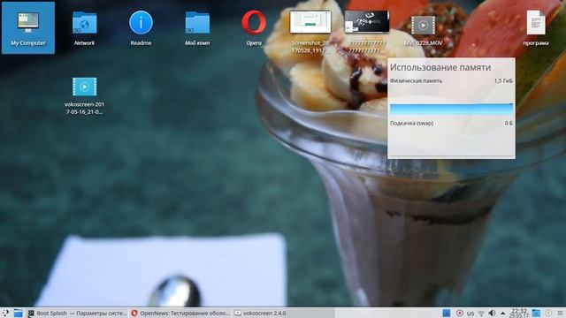Click the red recording tray icon

(459, 313)
